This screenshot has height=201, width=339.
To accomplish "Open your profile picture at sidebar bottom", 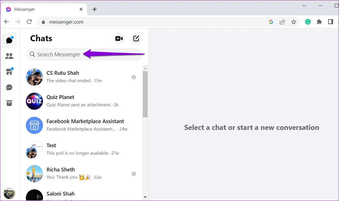I will tap(9, 193).
